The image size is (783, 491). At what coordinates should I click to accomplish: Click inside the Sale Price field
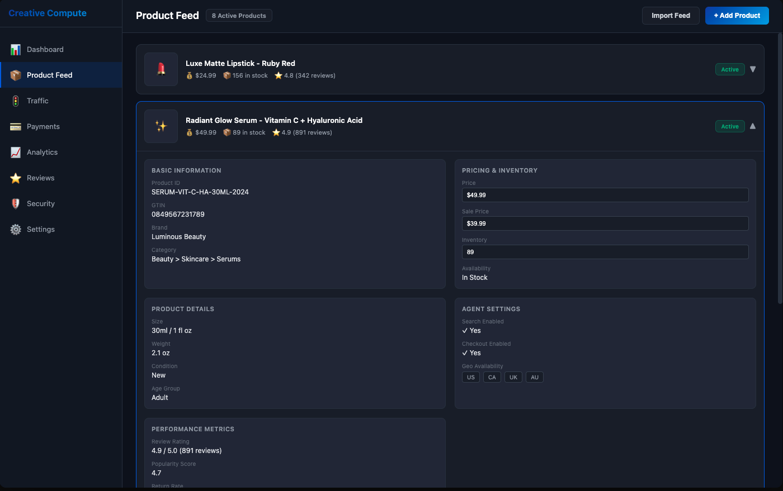pos(605,223)
